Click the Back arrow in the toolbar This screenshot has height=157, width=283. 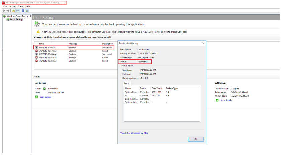[x=4, y=11]
